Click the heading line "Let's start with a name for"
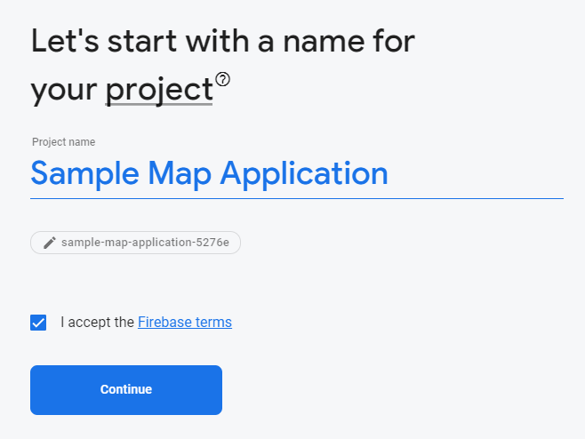 pyautogui.click(x=223, y=42)
